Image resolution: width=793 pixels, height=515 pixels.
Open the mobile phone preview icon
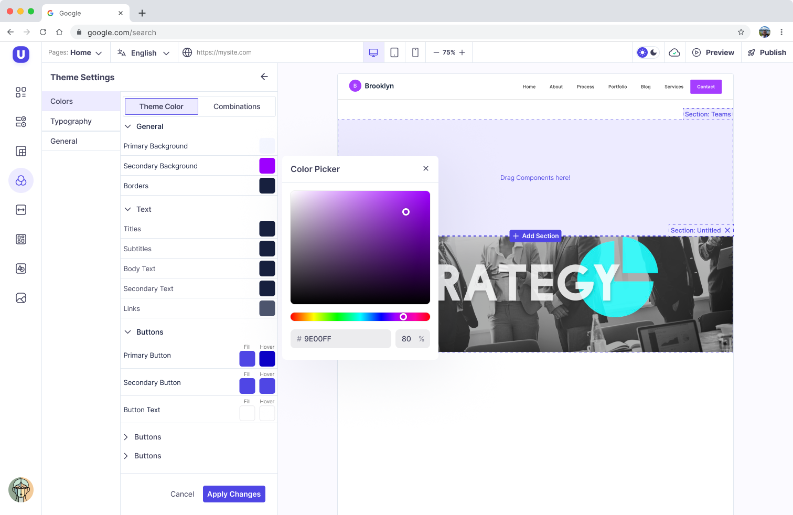pyautogui.click(x=415, y=52)
